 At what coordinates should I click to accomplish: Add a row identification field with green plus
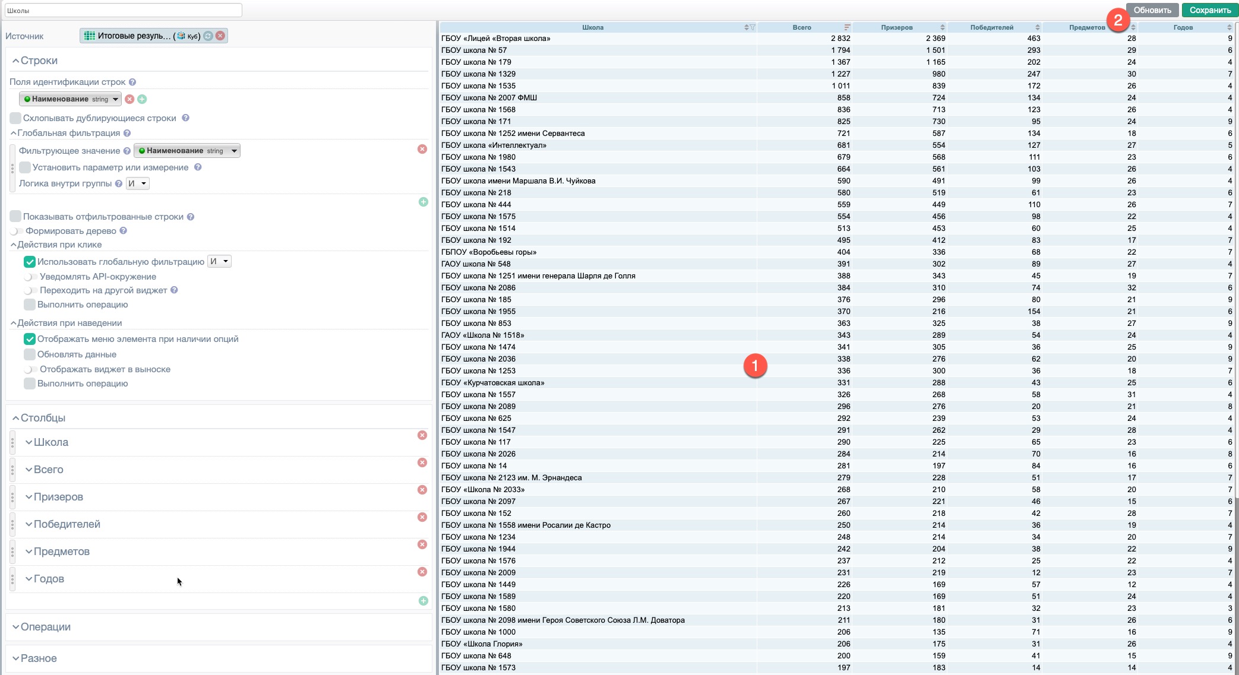pyautogui.click(x=142, y=99)
